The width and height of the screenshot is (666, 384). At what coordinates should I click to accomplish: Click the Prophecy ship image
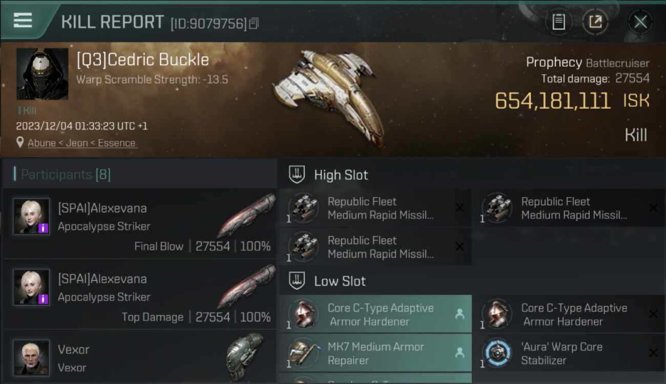coord(330,95)
